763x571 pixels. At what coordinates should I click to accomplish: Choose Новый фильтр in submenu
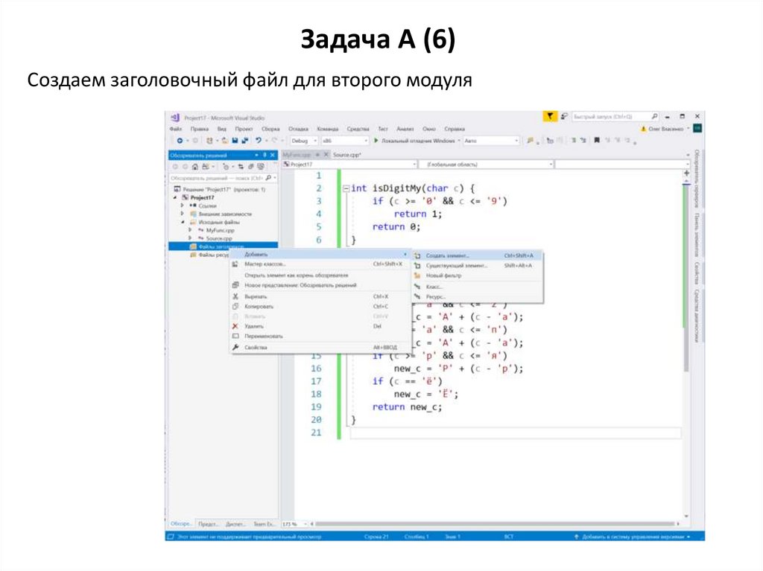(x=478, y=275)
